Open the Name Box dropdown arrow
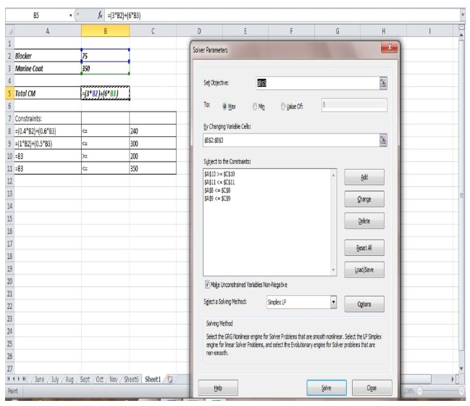 (70, 14)
